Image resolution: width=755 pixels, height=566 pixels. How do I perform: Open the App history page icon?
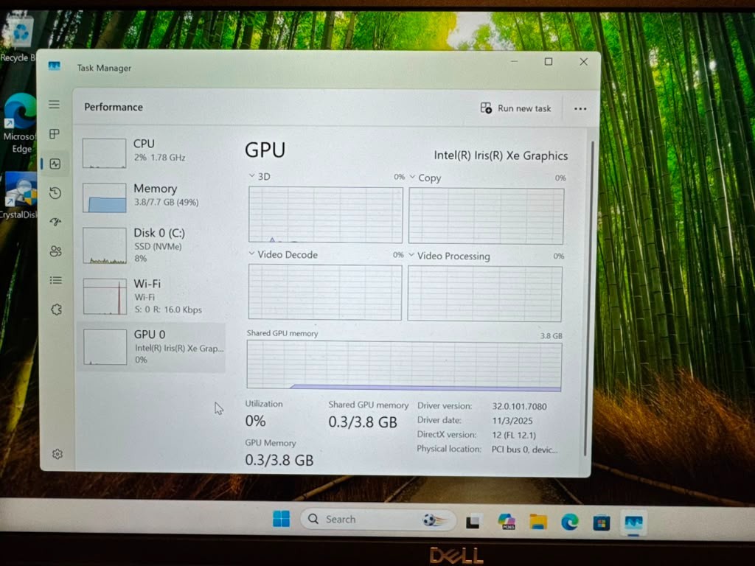(x=55, y=193)
